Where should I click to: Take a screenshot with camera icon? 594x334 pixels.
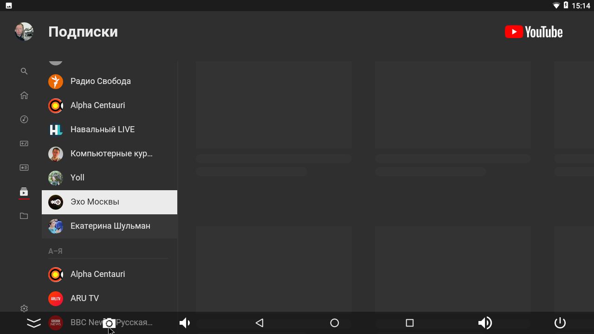[x=109, y=323]
